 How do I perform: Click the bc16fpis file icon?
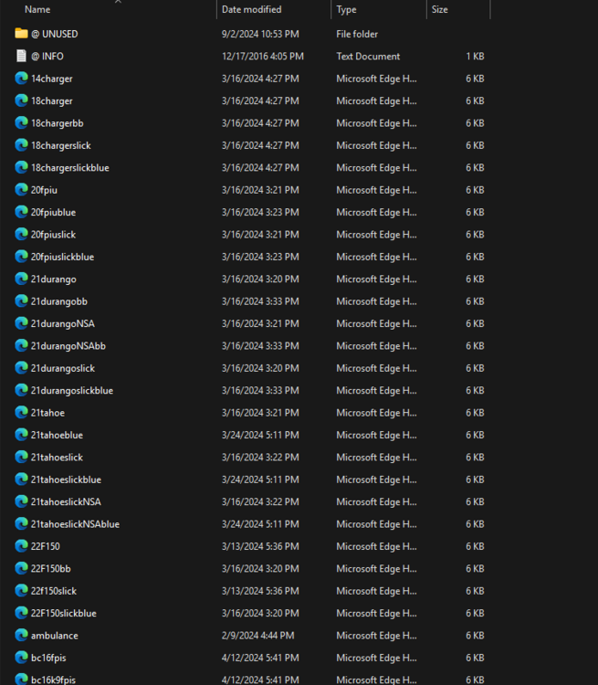point(21,658)
